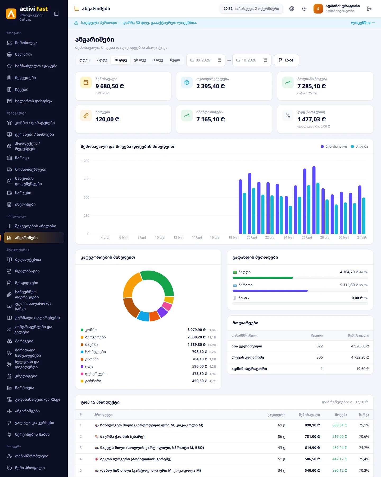
Task: Open კომბო / დამატებები menu item
Action: [34, 123]
